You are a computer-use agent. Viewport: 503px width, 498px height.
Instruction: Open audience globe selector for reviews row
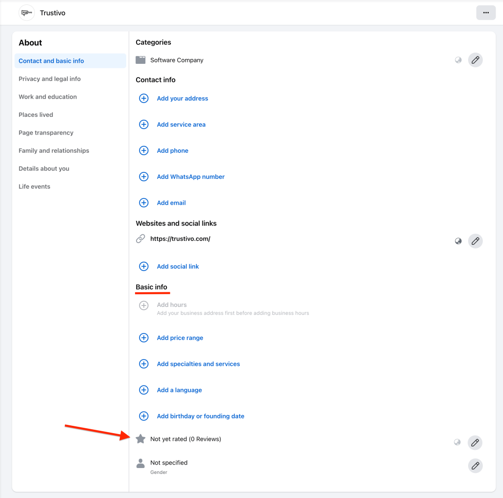457,443
